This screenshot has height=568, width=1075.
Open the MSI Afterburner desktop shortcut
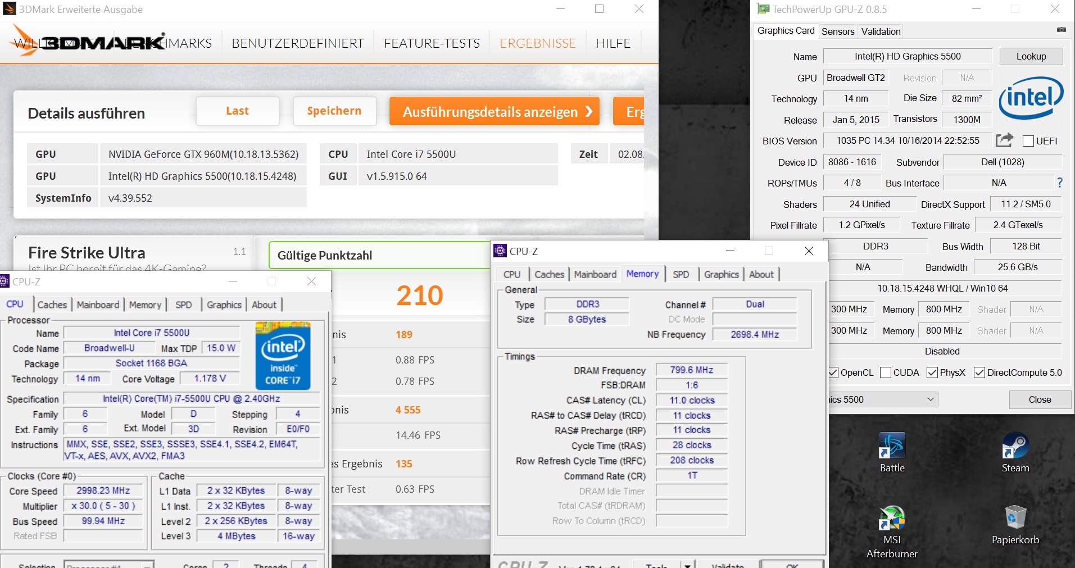pos(892,531)
